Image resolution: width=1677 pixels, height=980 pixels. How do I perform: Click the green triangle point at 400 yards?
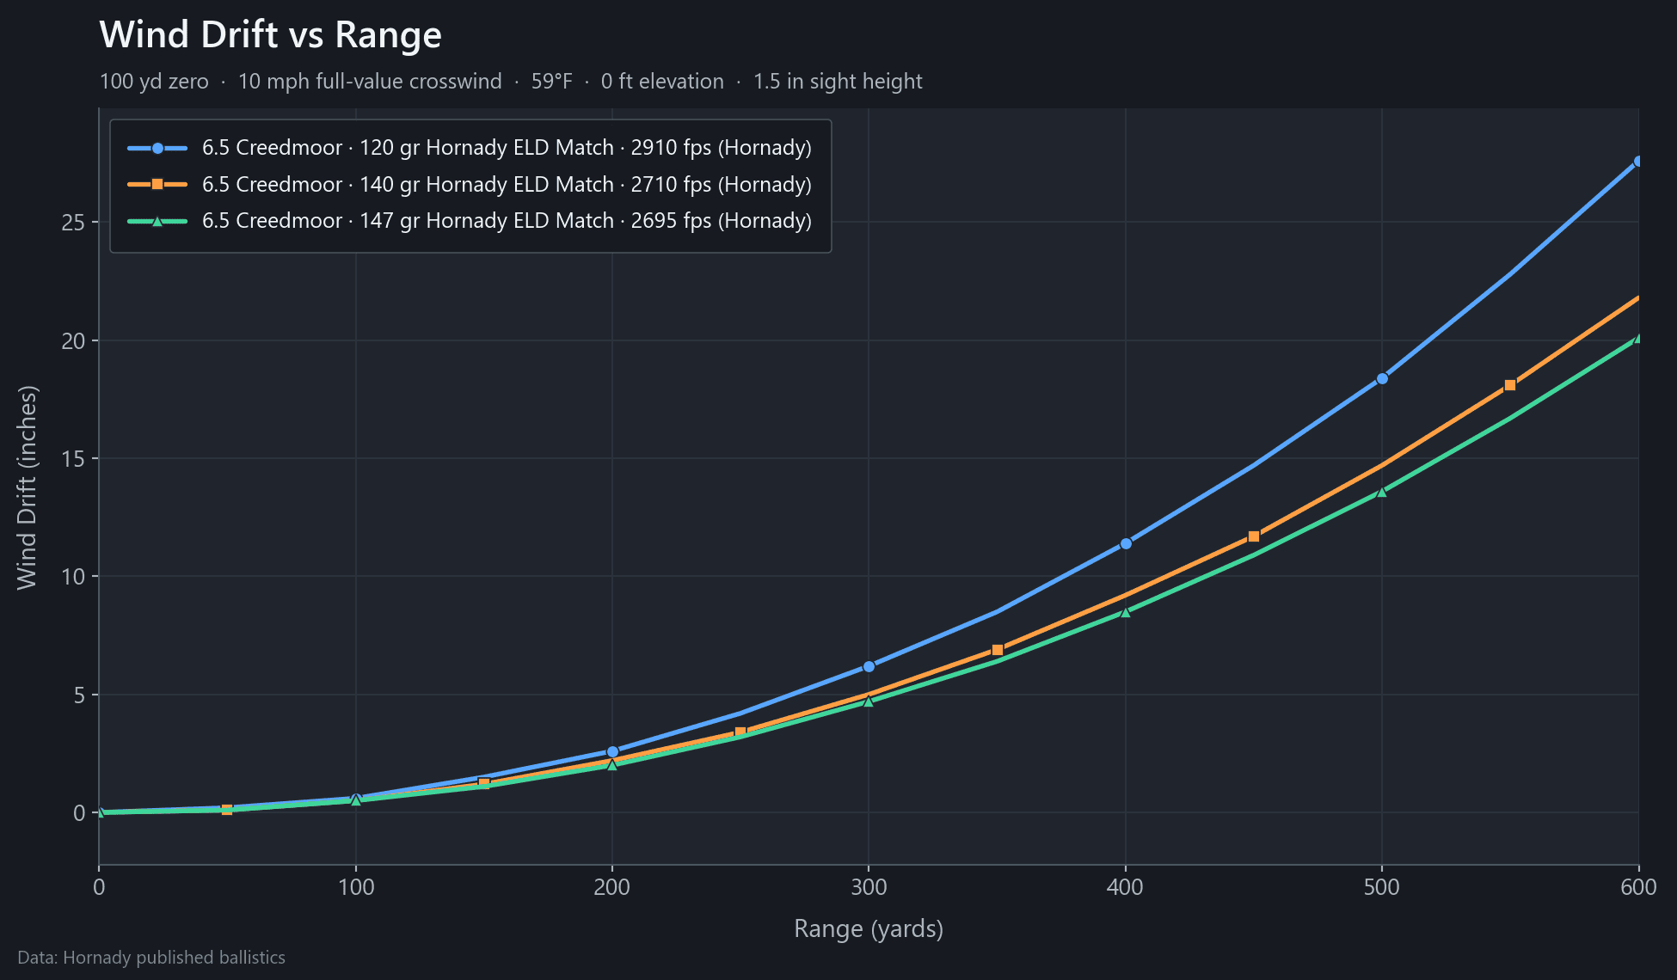click(x=1126, y=612)
